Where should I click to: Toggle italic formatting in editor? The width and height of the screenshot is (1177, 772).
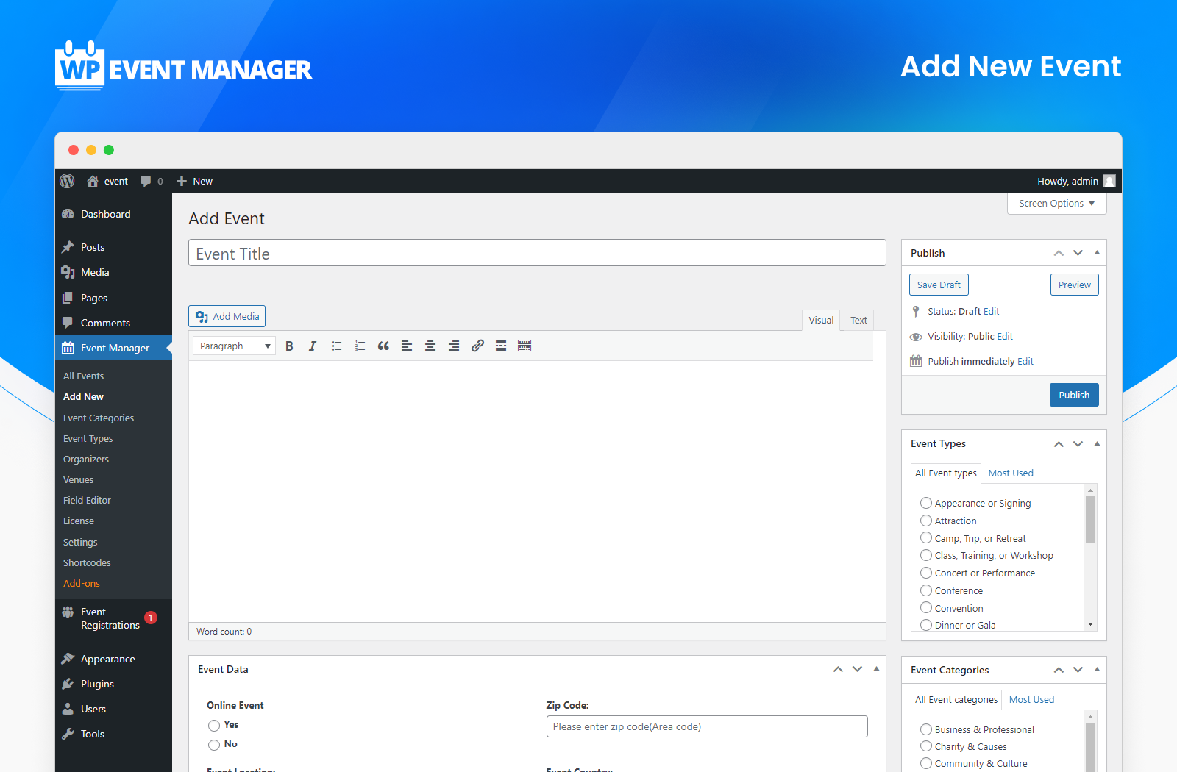click(x=313, y=346)
